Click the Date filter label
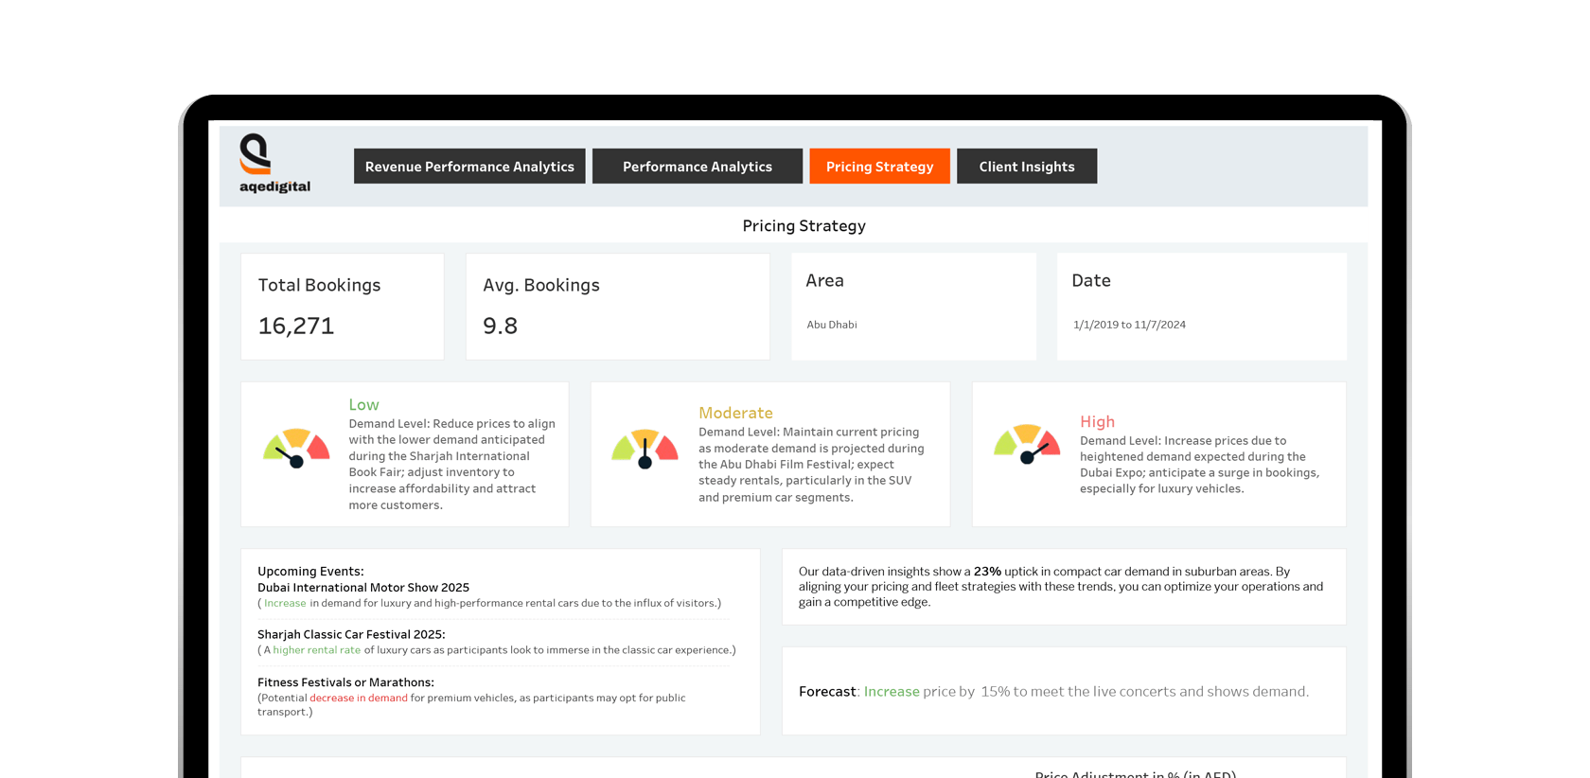 pyautogui.click(x=1091, y=281)
